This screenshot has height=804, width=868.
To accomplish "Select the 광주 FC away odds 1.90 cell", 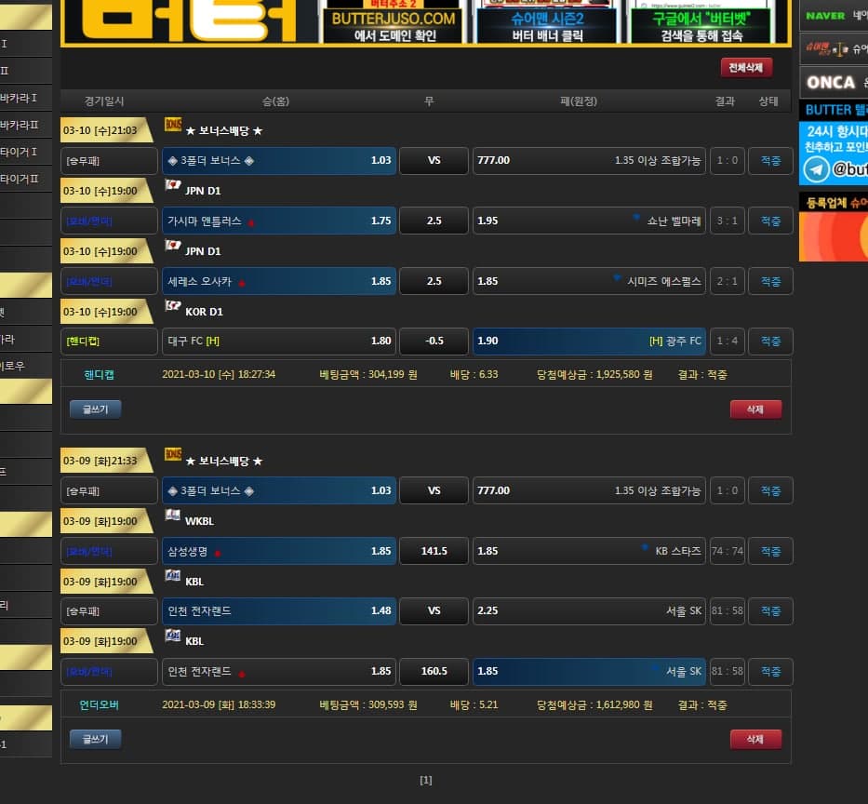I will (x=589, y=342).
